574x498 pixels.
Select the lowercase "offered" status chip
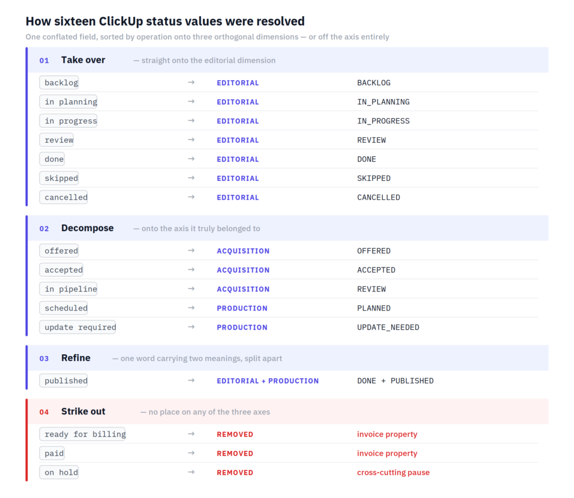point(59,251)
